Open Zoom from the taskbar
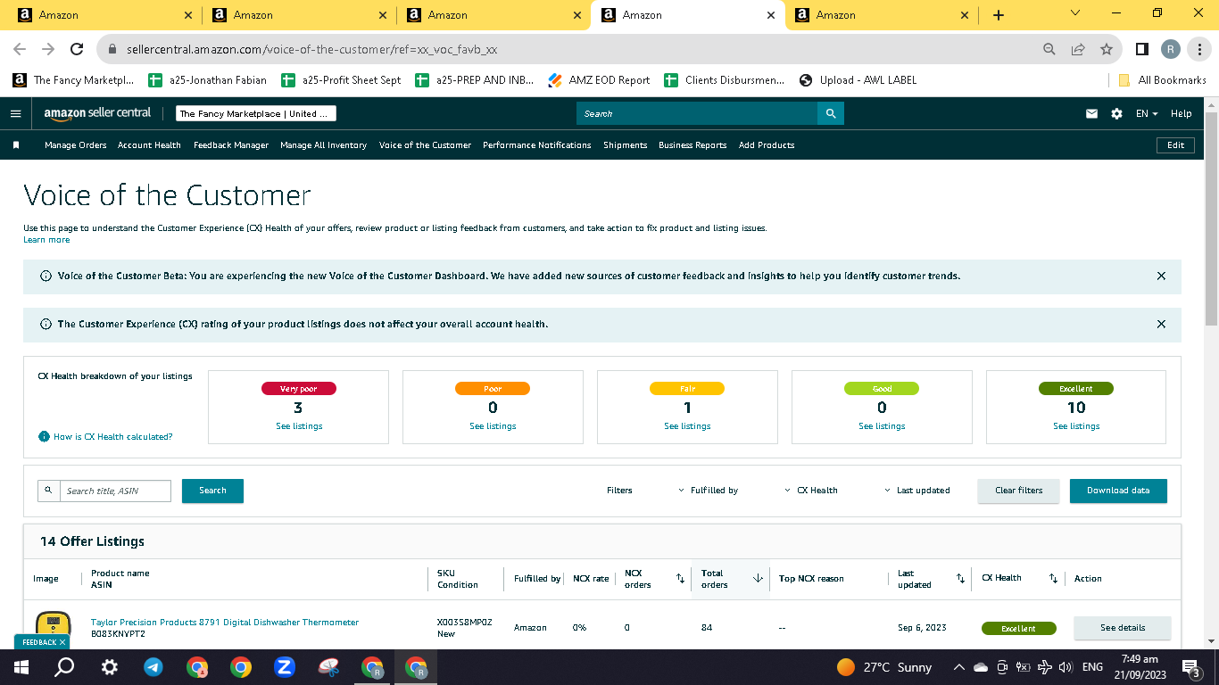 [x=285, y=667]
